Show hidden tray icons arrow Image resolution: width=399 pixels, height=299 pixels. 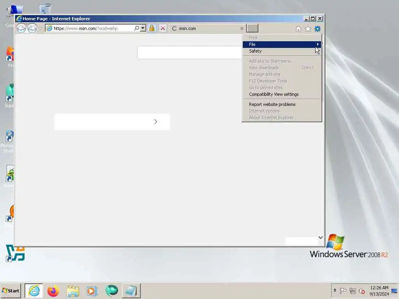[x=335, y=290]
